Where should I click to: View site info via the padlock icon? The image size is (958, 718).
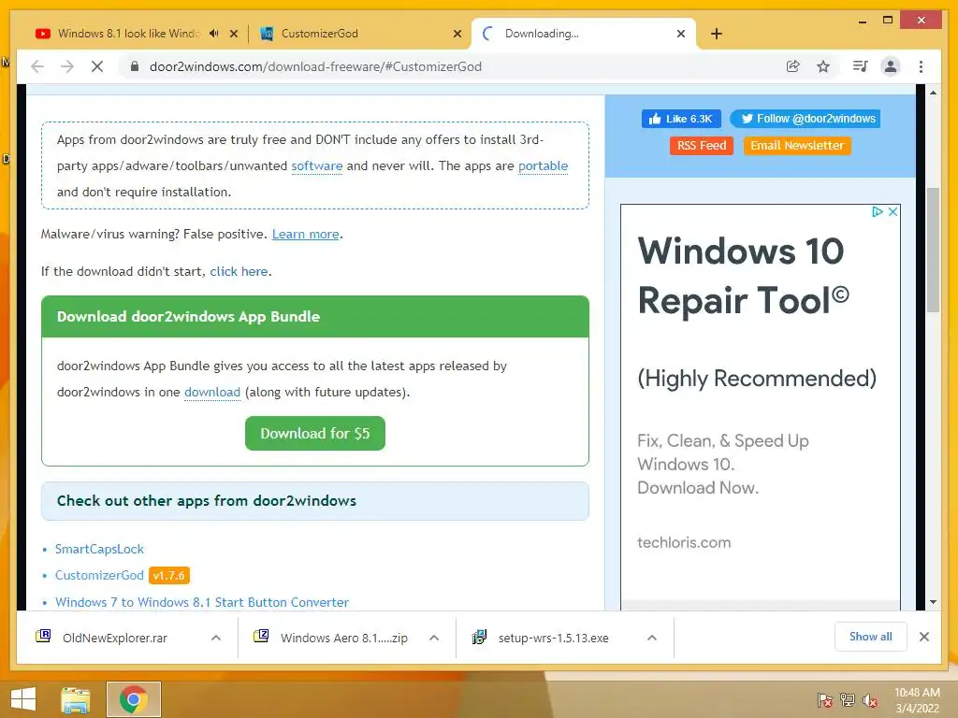[135, 66]
